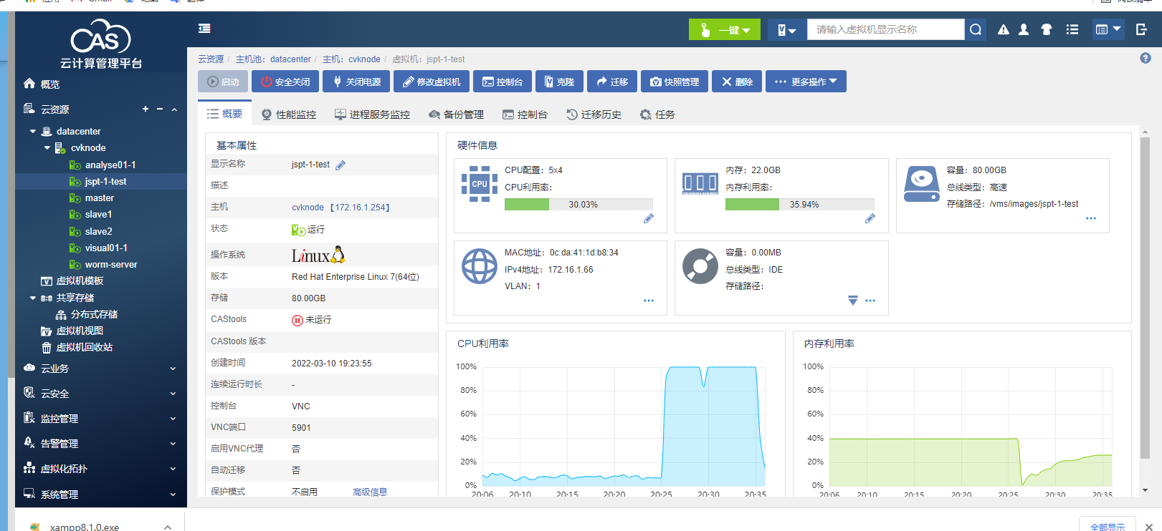Open the green 一键 dropdown
The width and height of the screenshot is (1162, 531).
725,29
